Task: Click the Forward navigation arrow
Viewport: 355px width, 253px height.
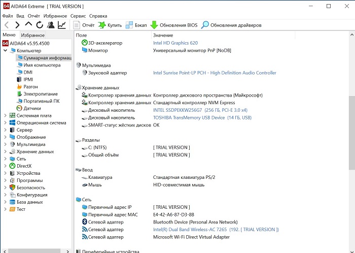Action: click(17, 25)
